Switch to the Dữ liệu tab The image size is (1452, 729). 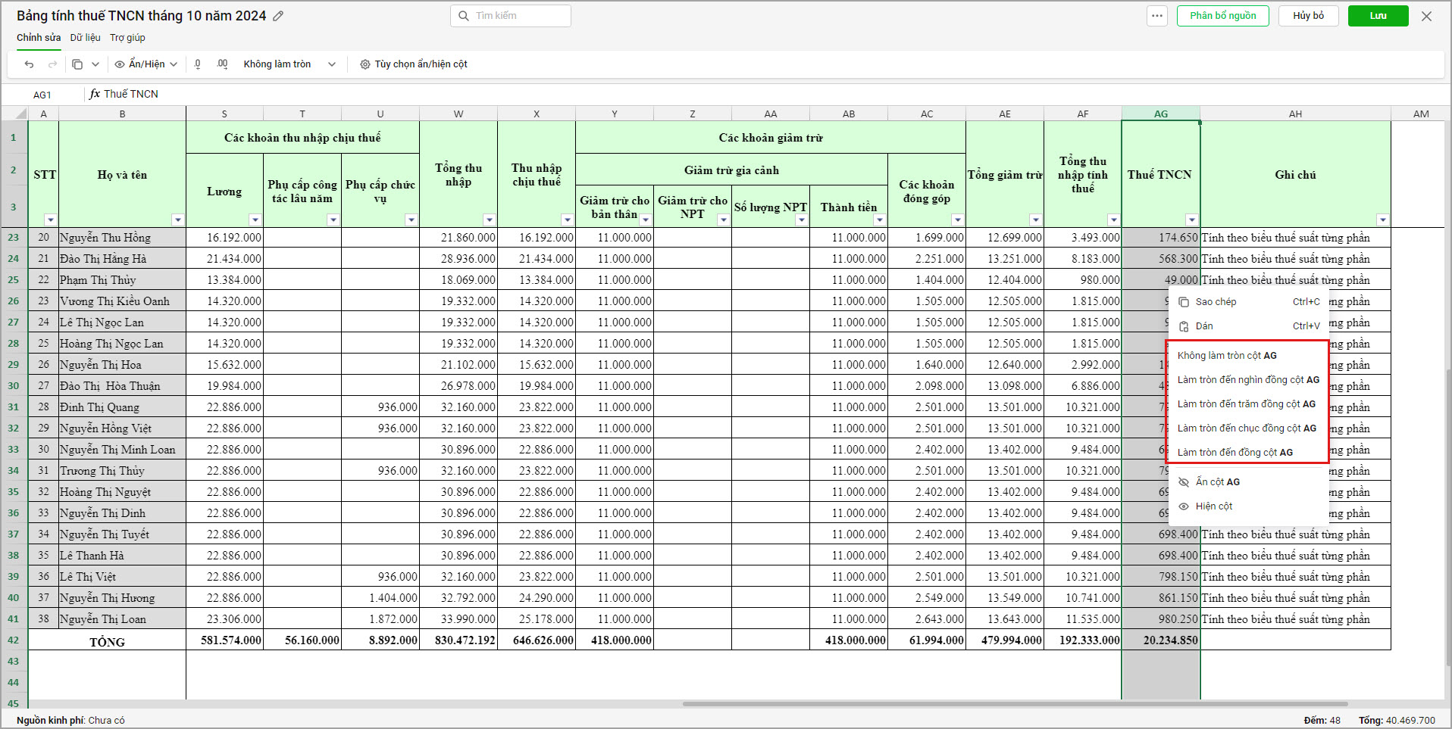coord(85,38)
